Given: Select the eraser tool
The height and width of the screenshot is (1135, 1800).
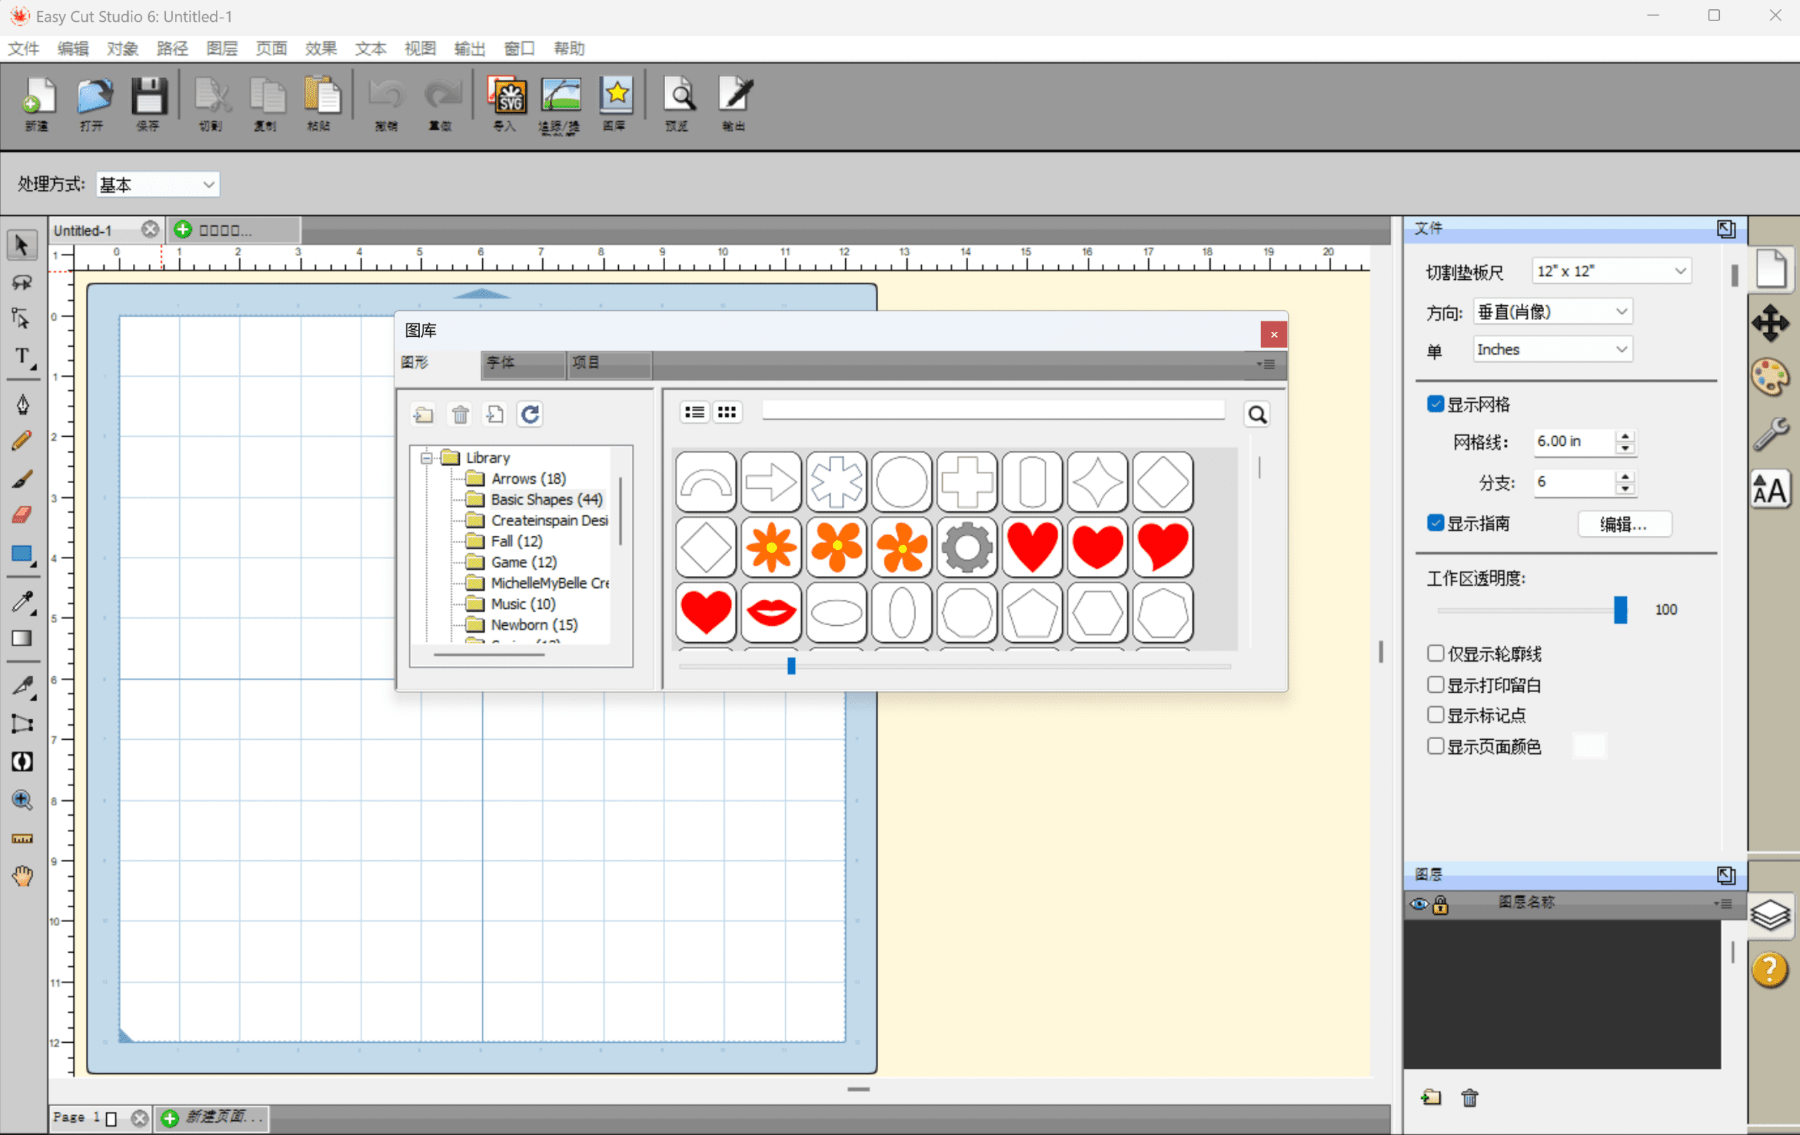Looking at the screenshot, I should [22, 515].
